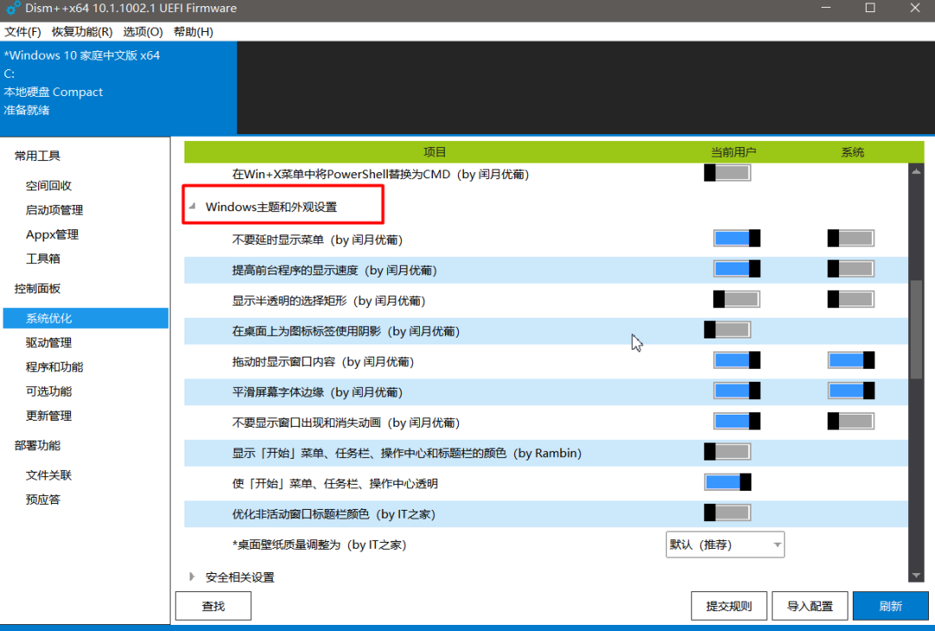
Task: Select the 优化非活动窗口标题栏颜色 row label
Action: [333, 514]
